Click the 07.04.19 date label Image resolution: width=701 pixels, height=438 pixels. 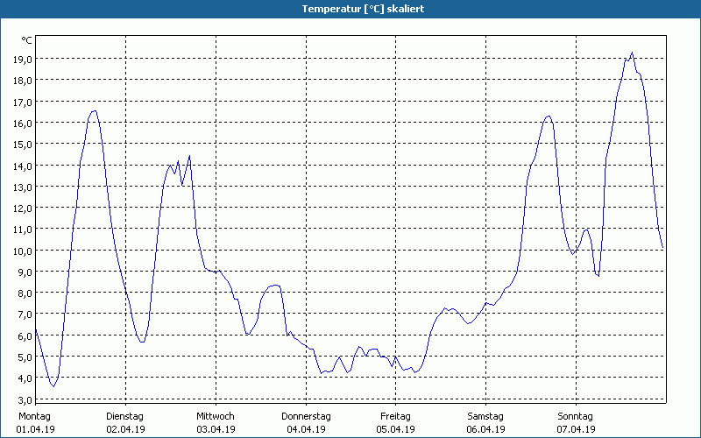pyautogui.click(x=577, y=429)
